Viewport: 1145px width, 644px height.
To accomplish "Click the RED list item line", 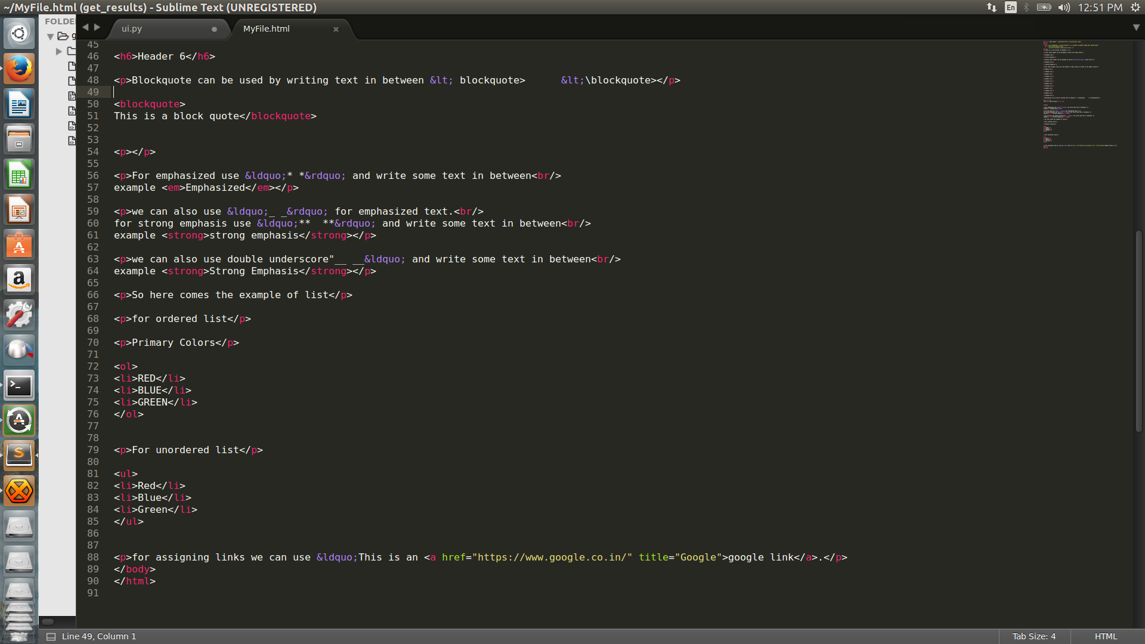I will tap(150, 379).
